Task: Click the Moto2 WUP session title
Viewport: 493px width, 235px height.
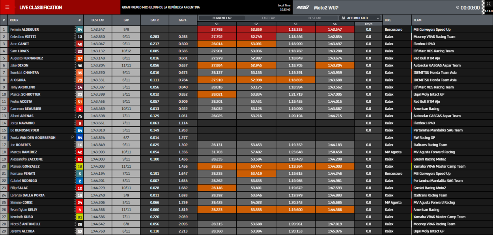Action: (x=326, y=7)
